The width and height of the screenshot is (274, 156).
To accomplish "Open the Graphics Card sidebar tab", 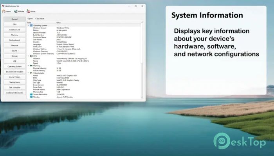I will tap(15, 30).
